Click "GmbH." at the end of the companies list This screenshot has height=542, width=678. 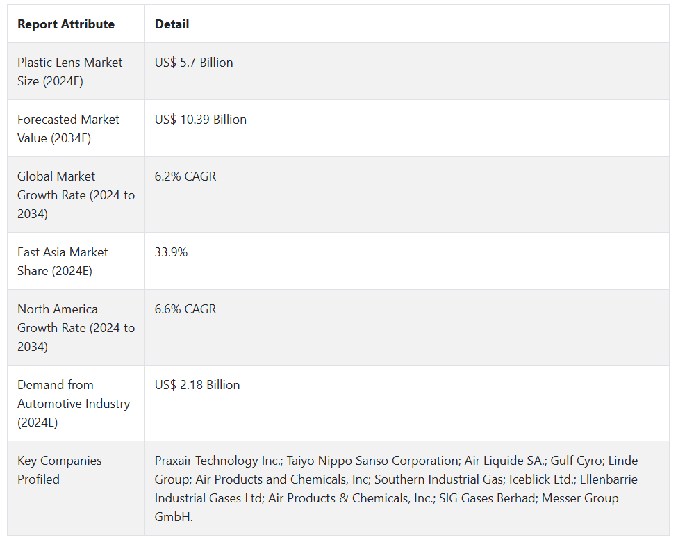[173, 517]
